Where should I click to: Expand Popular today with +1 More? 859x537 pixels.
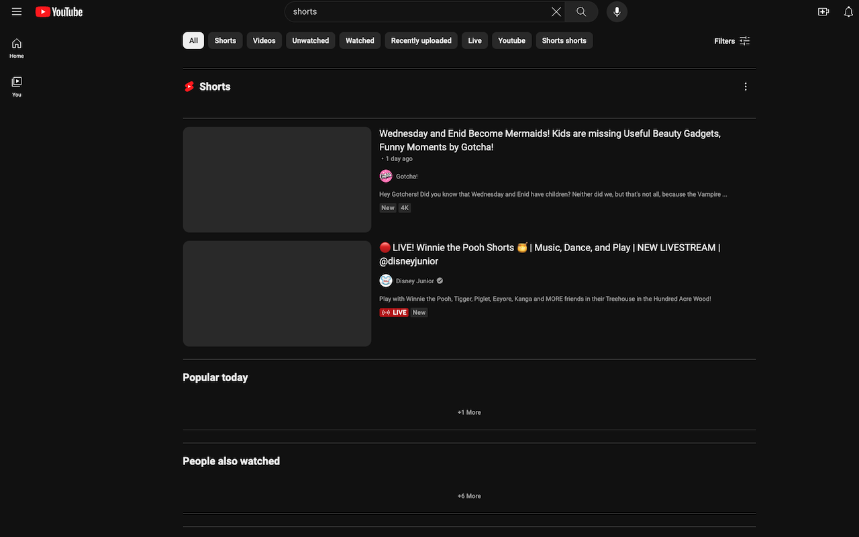coord(469,412)
